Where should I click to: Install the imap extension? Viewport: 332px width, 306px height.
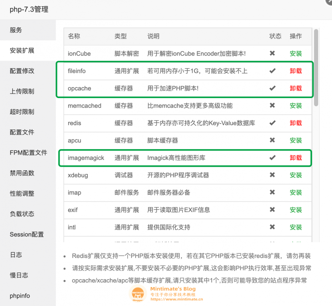point(296,192)
